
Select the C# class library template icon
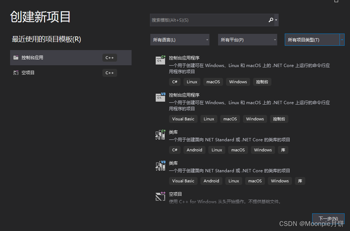click(160, 134)
